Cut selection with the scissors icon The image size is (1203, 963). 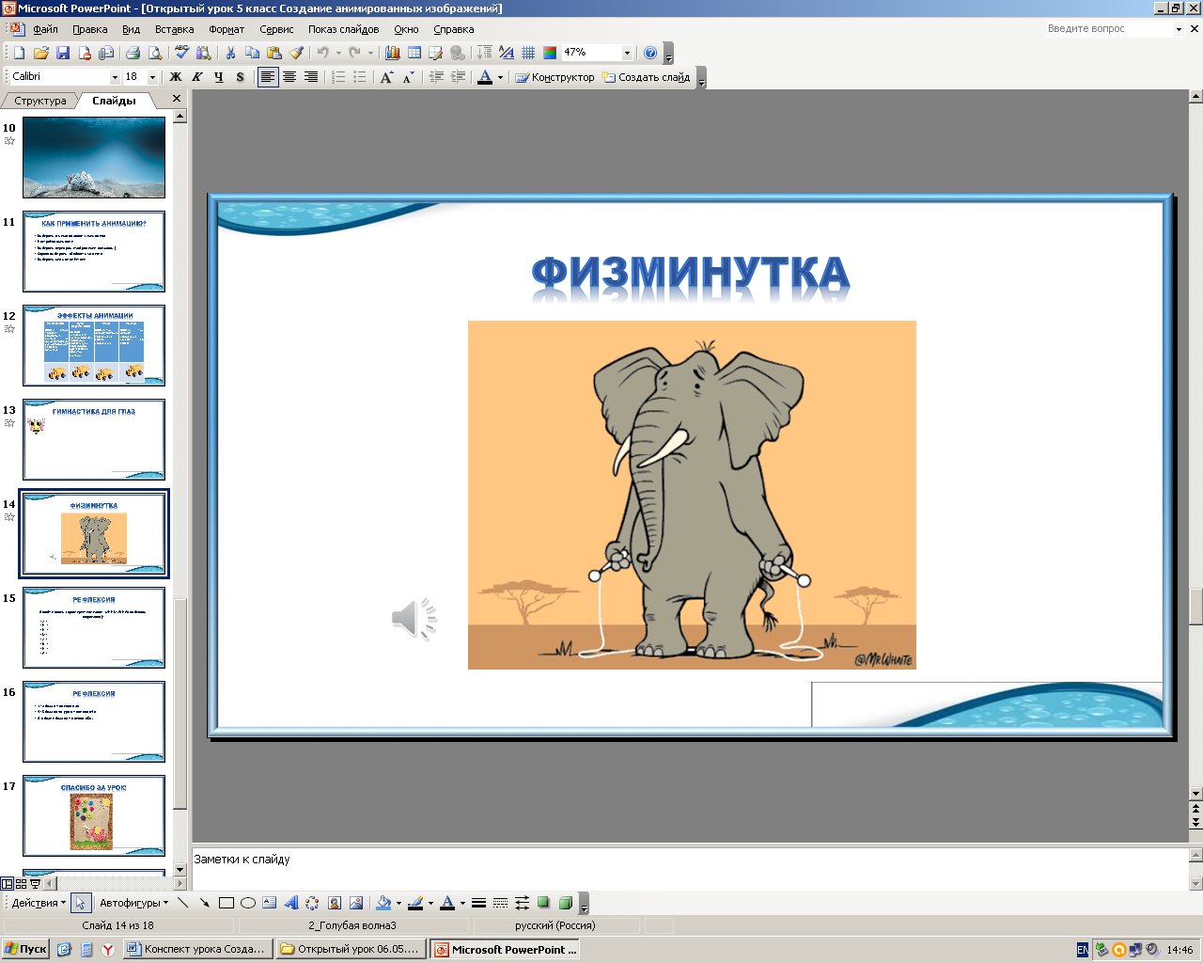(x=230, y=53)
